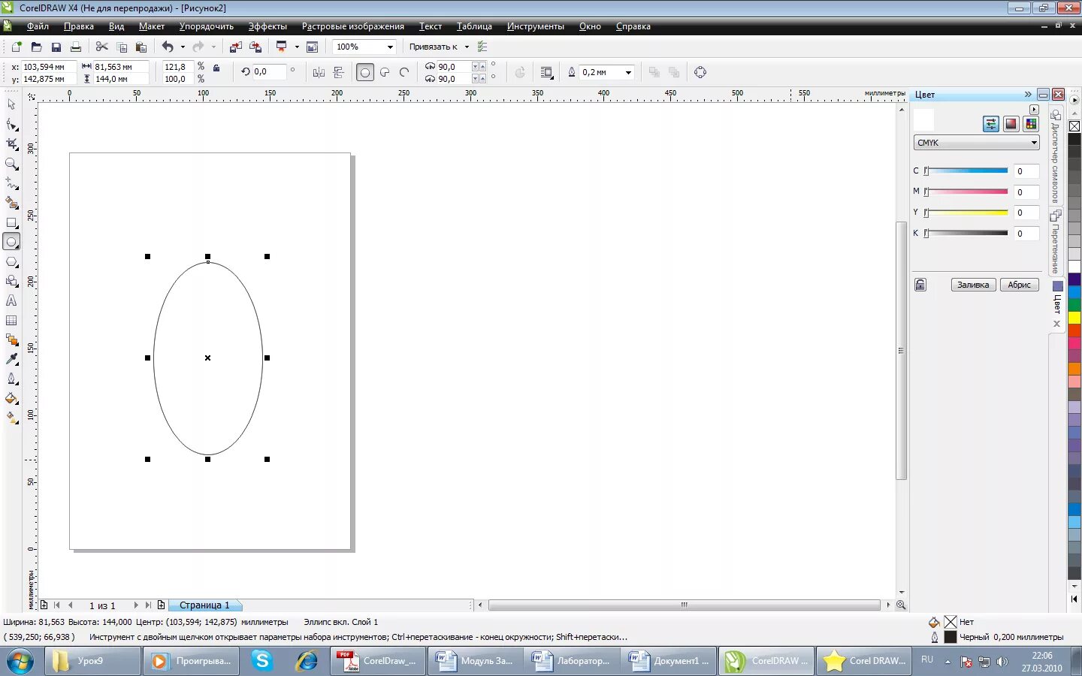Open the Растровые изображения menu

click(353, 26)
